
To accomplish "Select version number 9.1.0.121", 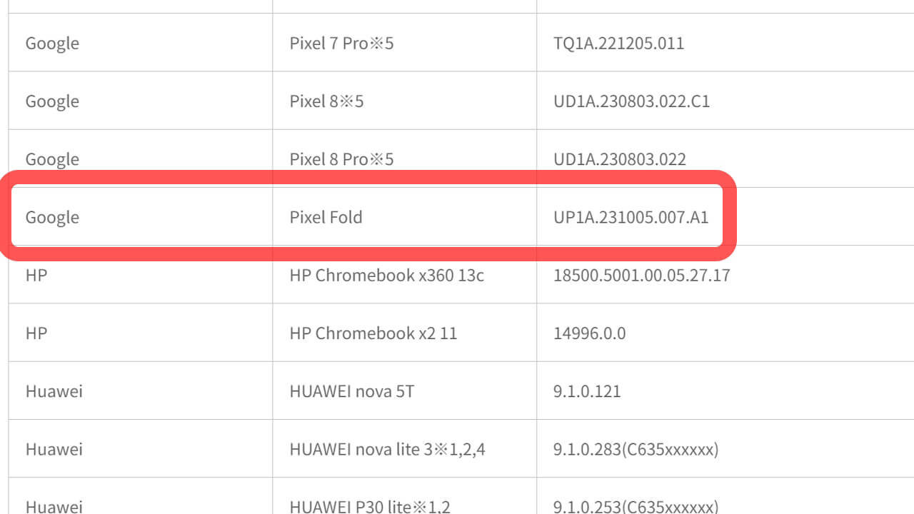I will 587,391.
